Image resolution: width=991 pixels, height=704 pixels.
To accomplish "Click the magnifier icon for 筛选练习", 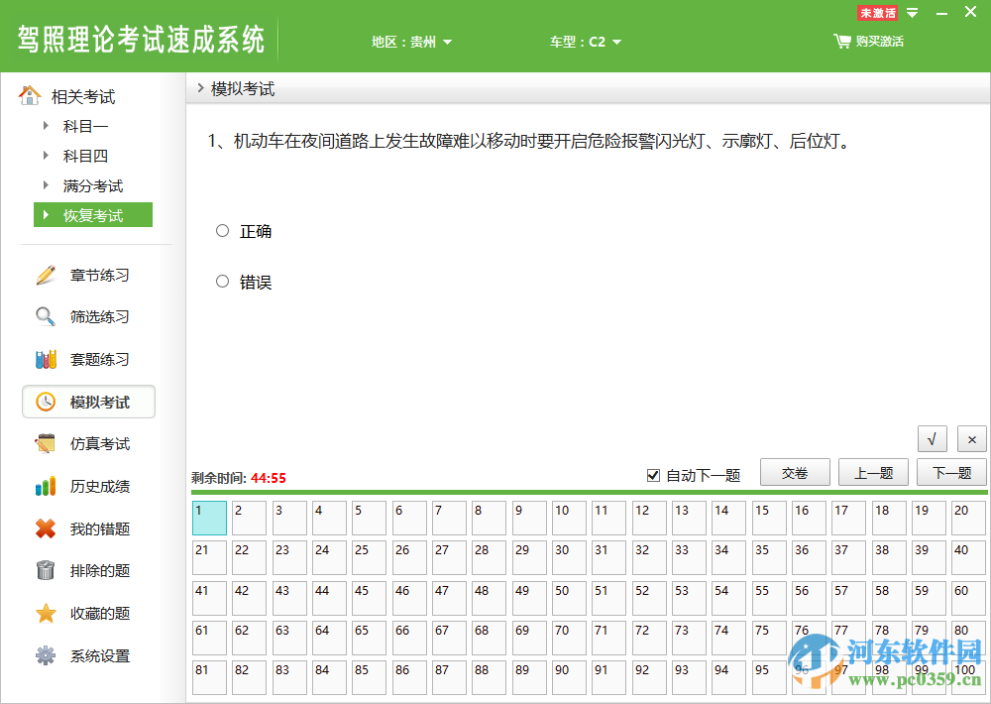I will tap(46, 317).
